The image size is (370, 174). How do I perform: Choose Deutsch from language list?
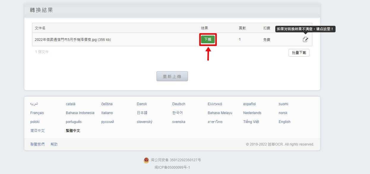(x=179, y=104)
